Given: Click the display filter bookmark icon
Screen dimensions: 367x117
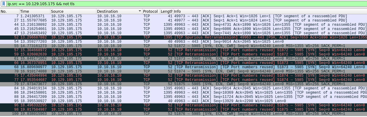Looking at the screenshot, I should (x=4, y=4).
